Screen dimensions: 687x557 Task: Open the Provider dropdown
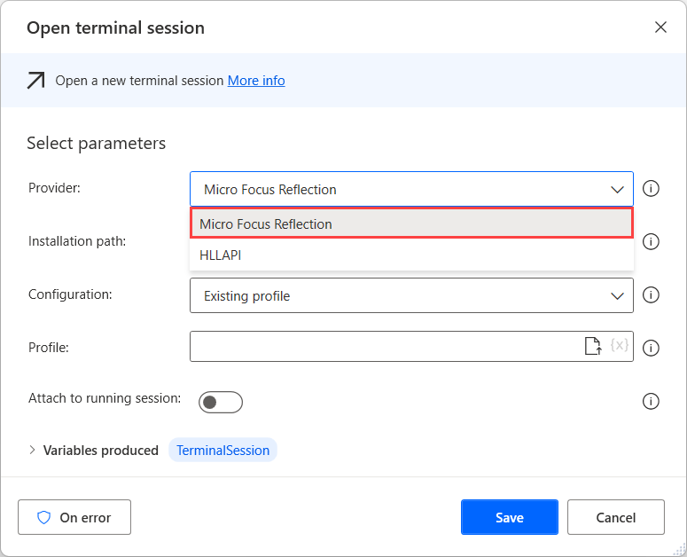(x=411, y=189)
